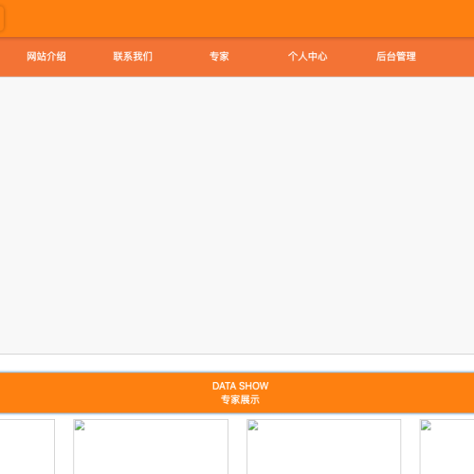Open the expert card below 后台管理
474x474 pixels.
coord(447,447)
